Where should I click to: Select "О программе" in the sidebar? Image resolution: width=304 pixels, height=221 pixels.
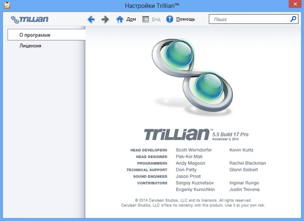pos(35,35)
